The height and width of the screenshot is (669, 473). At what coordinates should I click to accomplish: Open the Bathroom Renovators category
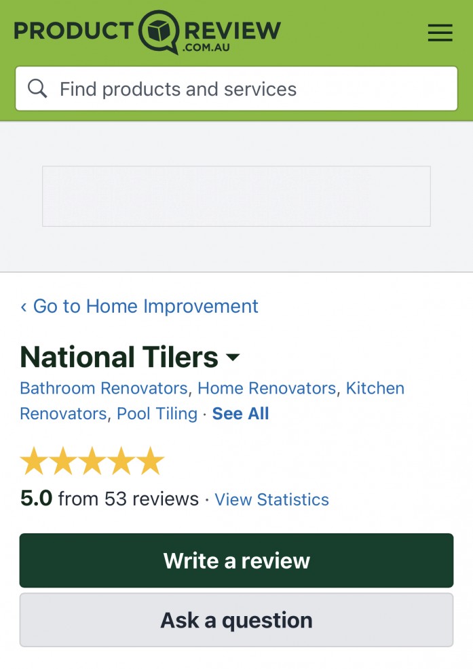tap(104, 388)
